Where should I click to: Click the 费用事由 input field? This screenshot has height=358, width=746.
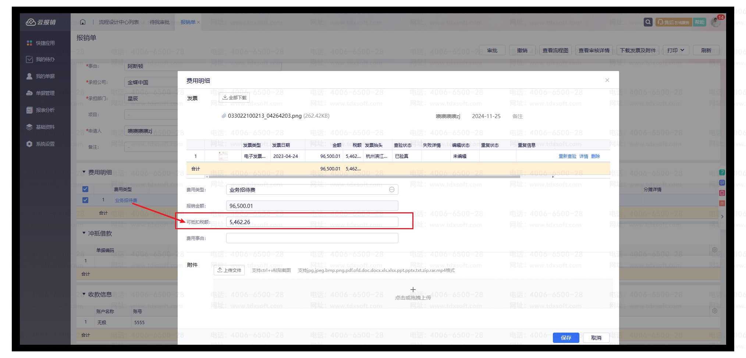click(x=312, y=238)
